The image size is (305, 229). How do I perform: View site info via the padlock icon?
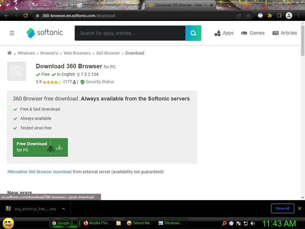38,16
